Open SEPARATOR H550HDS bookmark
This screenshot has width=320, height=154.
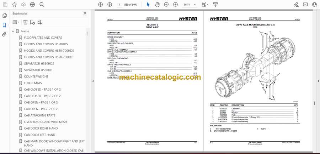click(39, 64)
